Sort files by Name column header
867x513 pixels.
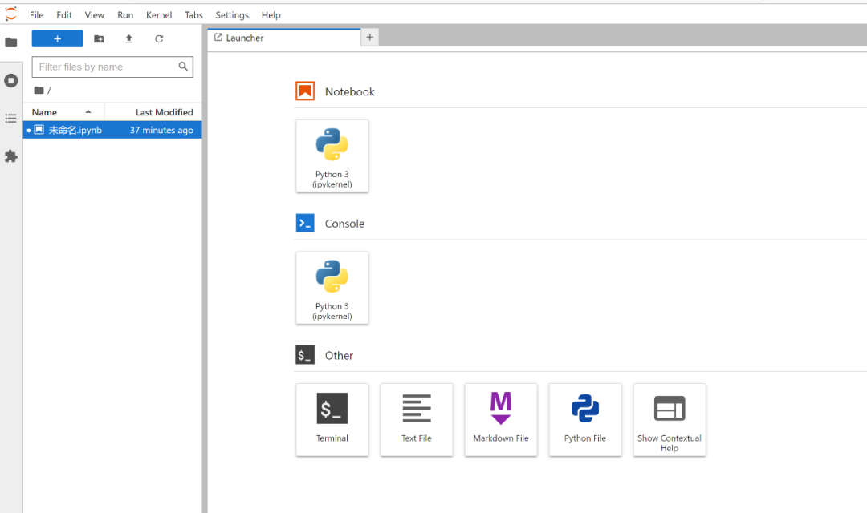63,112
